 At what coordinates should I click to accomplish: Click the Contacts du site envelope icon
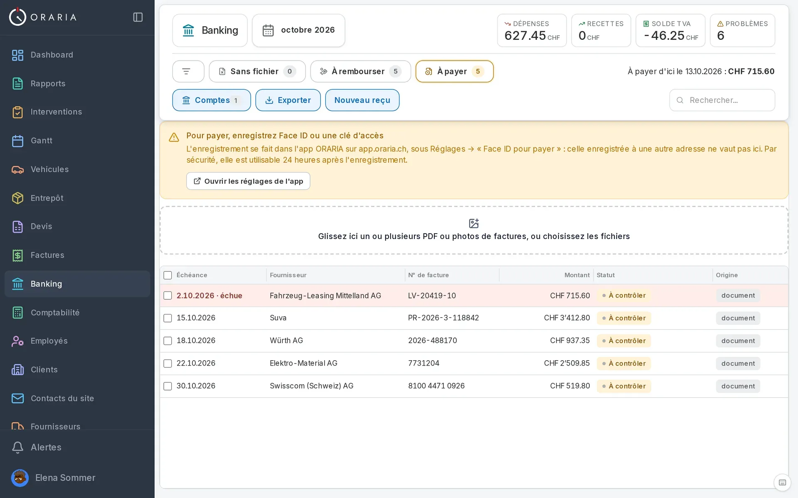17,398
